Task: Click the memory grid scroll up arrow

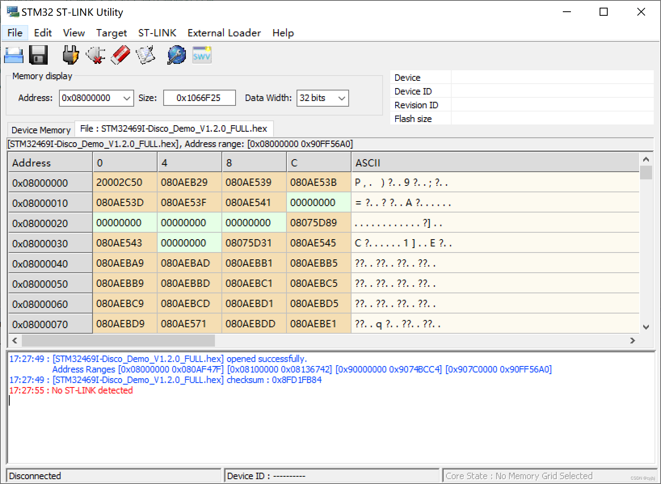Action: click(x=646, y=159)
